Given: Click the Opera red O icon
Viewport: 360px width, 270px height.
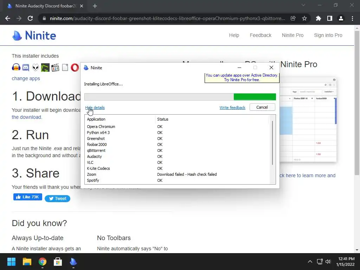Looking at the screenshot, I should click(75, 67).
